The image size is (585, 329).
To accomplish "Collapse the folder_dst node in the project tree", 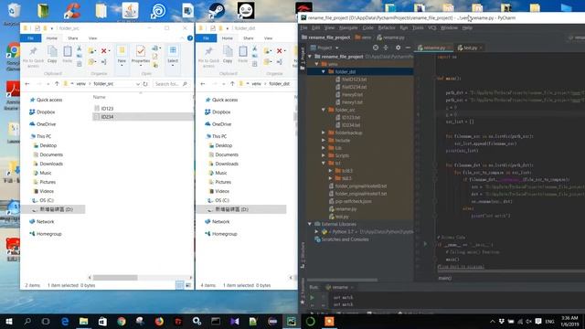I will coord(324,71).
